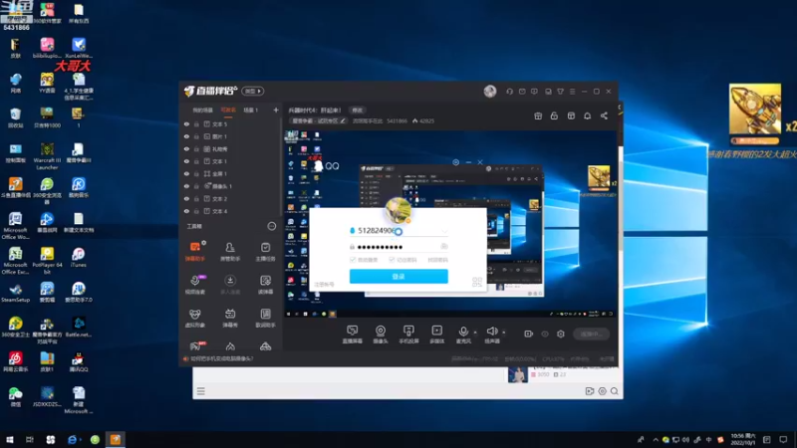This screenshot has height=448, width=797.
Task: Mute the 麦克风 microphone
Action: click(x=463, y=335)
